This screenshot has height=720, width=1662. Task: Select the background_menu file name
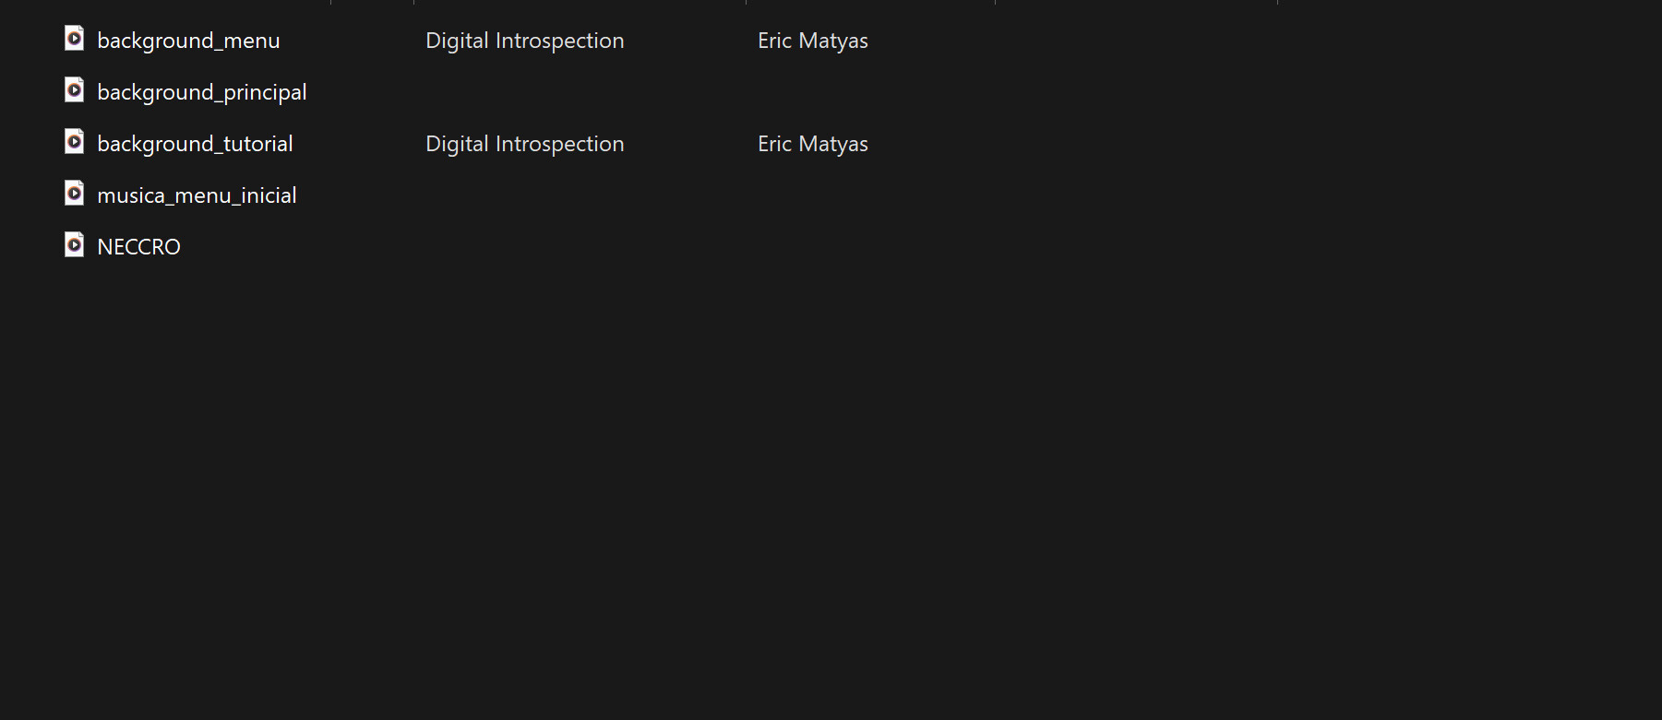pos(188,41)
